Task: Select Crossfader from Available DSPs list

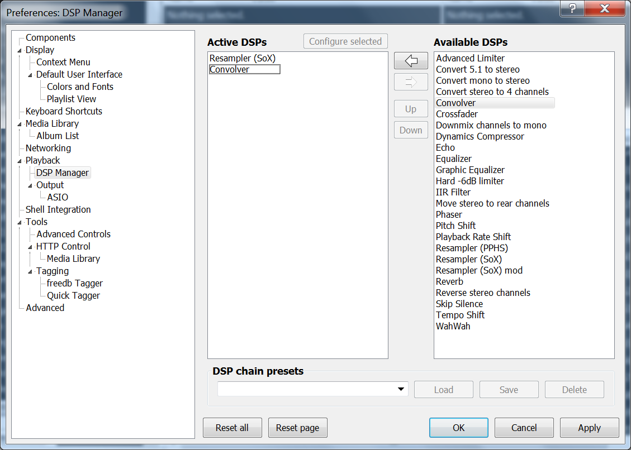Action: (457, 114)
